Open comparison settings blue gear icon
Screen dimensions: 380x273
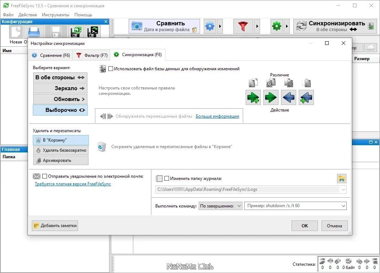[210, 26]
